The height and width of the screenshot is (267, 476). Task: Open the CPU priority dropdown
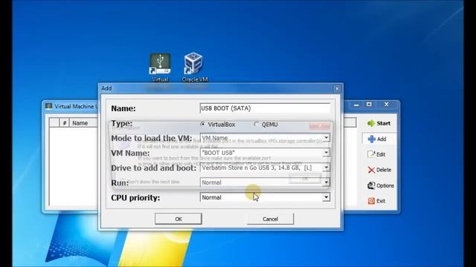click(x=326, y=197)
